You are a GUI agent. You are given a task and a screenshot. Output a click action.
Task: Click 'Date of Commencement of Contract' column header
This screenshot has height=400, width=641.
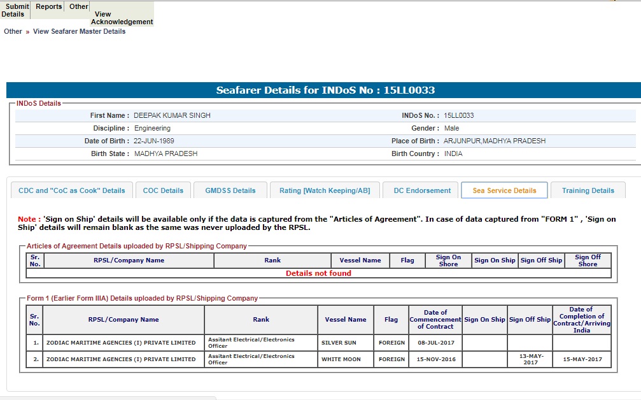(435, 320)
